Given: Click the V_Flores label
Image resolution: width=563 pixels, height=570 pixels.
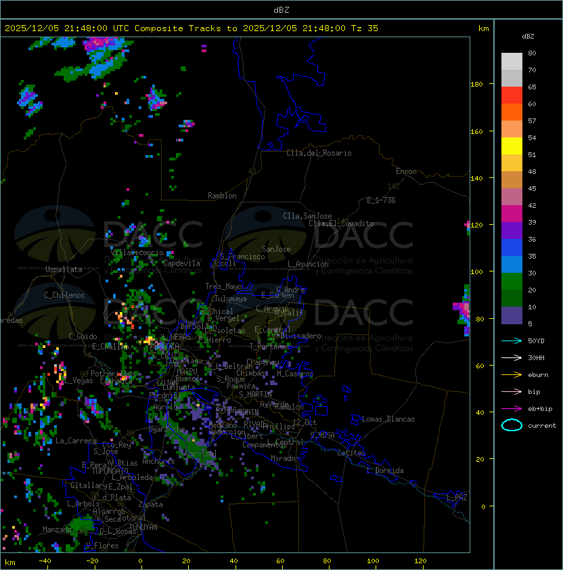Looking at the screenshot, I should 102,546.
